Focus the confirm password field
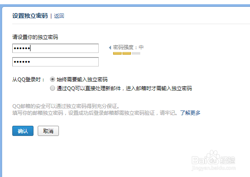Image resolution: width=250 pixels, height=177 pixels. 56,62
